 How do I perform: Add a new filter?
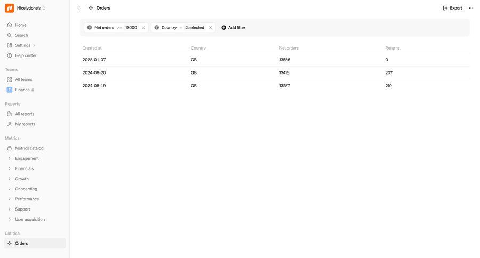coord(233,28)
